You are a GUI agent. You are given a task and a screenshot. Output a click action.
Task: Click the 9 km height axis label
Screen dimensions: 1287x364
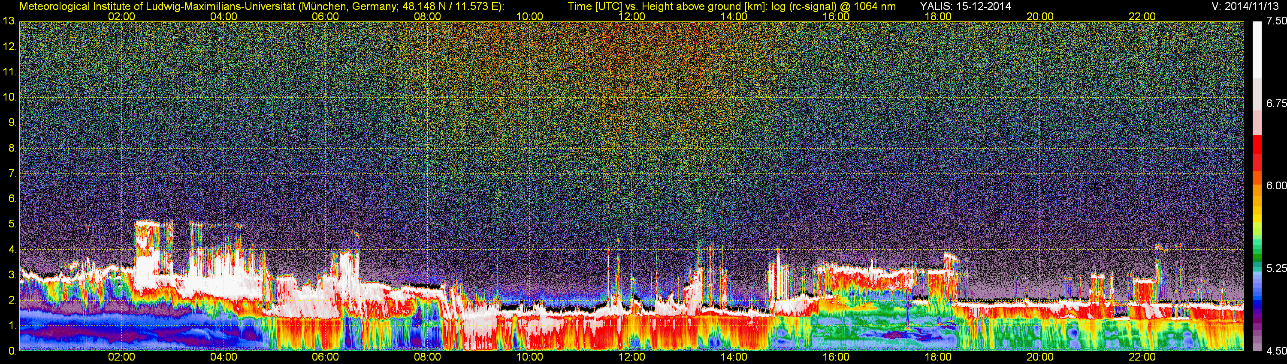click(x=12, y=122)
